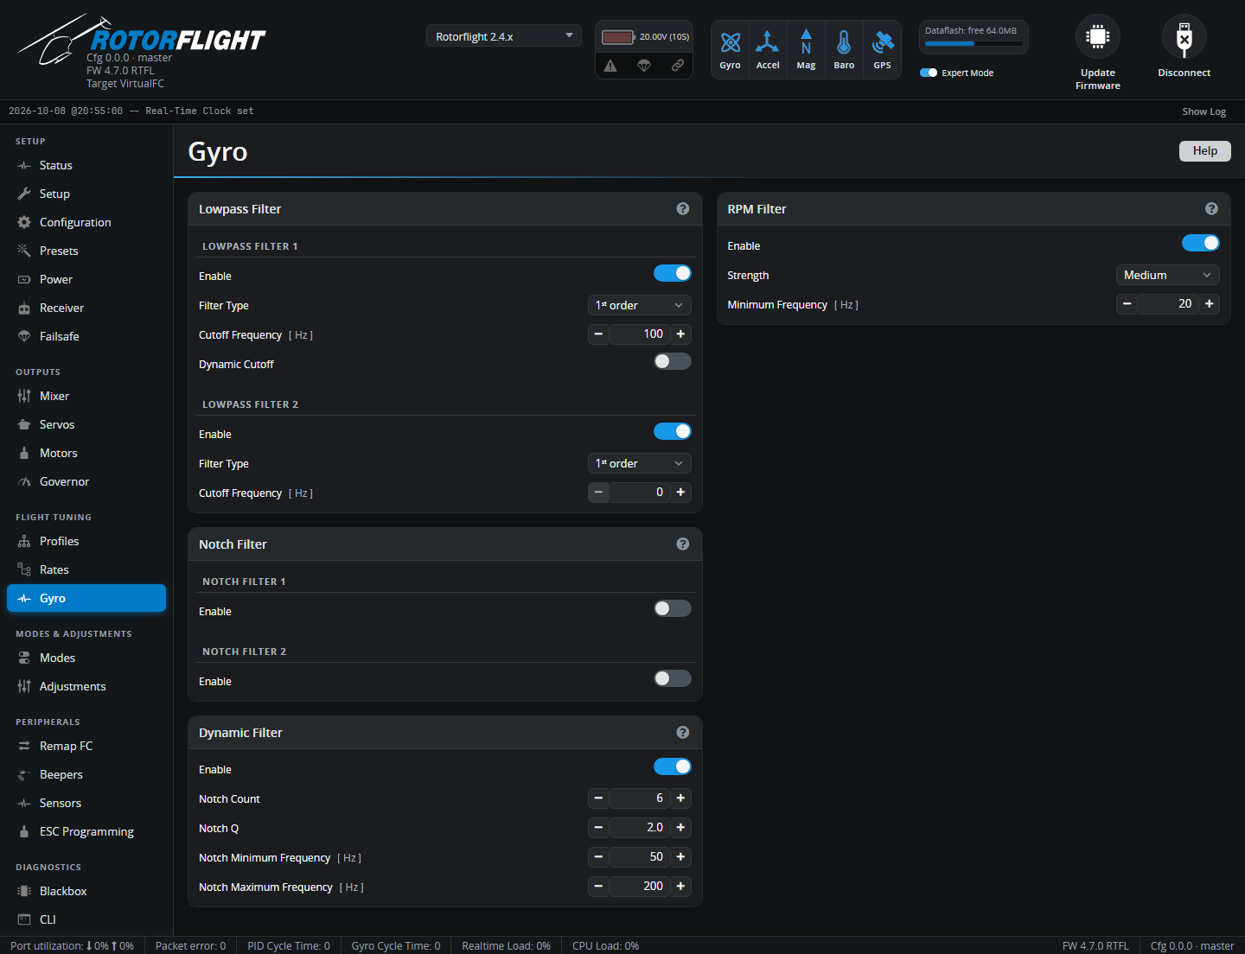Click the Mag sensor status icon

coord(806,42)
